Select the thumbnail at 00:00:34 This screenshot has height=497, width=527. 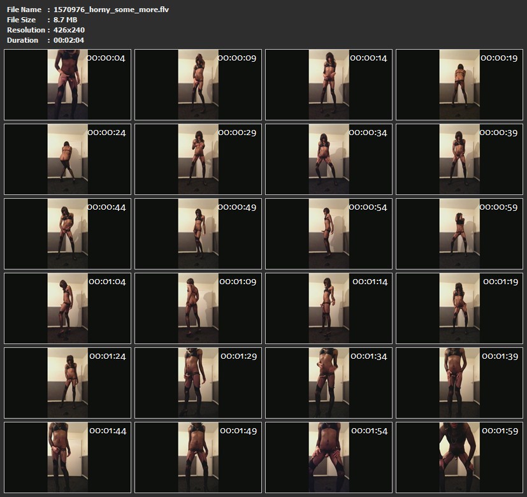pyautogui.click(x=329, y=159)
